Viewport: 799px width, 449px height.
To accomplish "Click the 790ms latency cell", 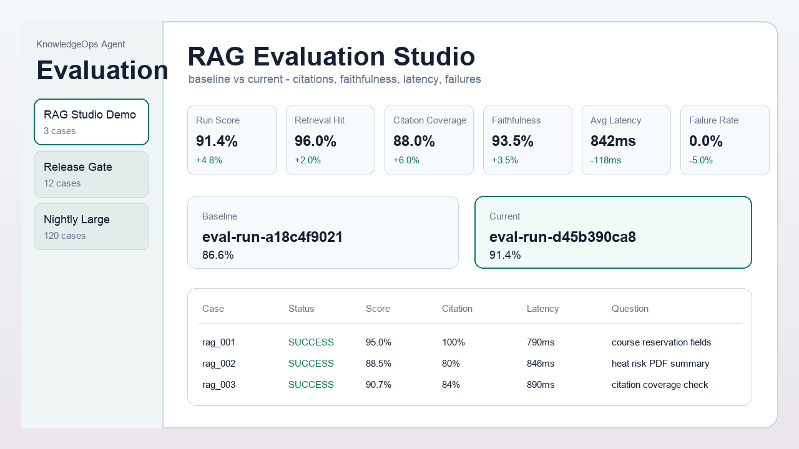I will [x=541, y=342].
